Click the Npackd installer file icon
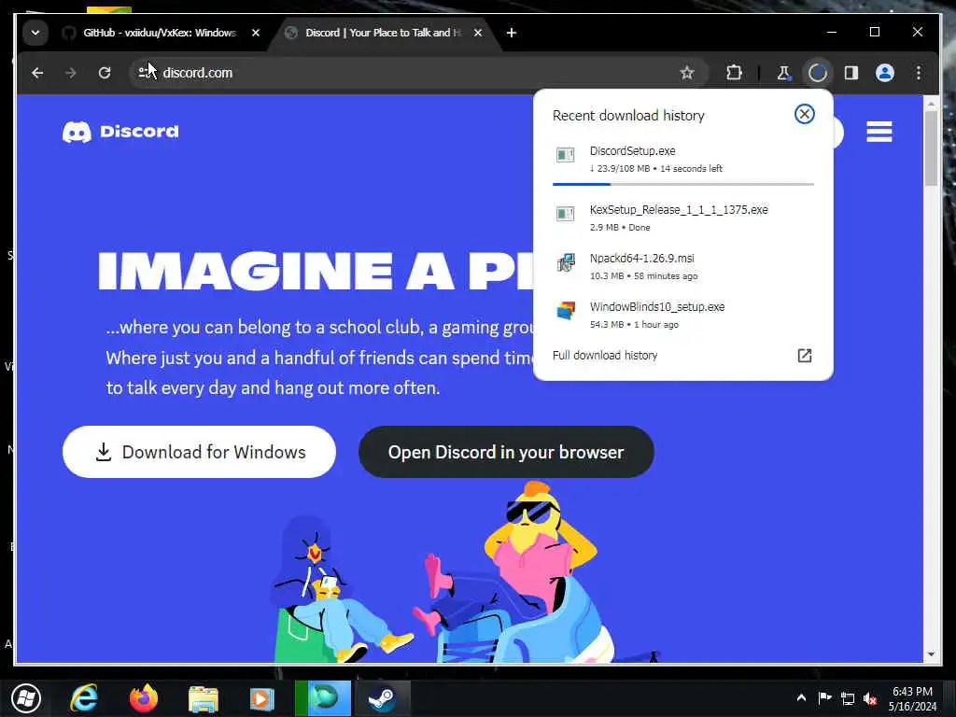The width and height of the screenshot is (956, 717). tap(565, 262)
